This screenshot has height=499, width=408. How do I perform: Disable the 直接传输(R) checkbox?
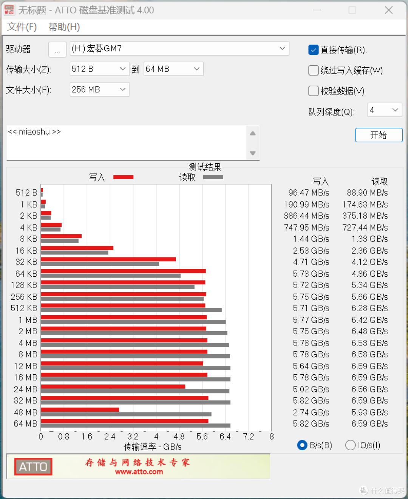point(313,50)
